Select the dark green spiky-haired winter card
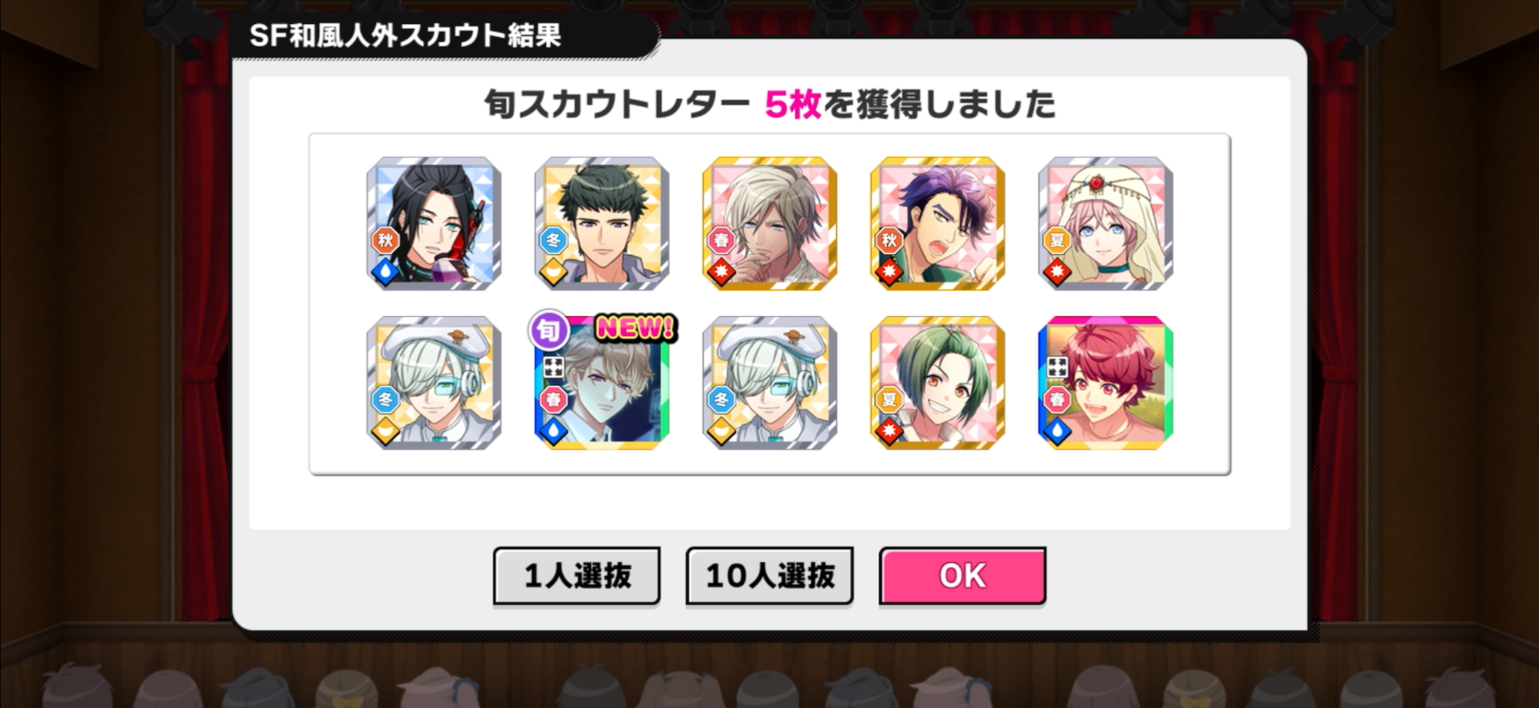The image size is (1539, 708). 602,224
